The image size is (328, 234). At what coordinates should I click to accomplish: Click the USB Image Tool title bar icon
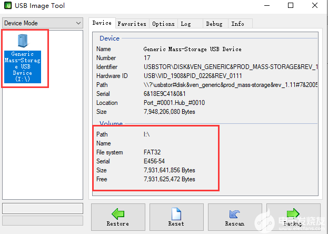(x=8, y=6)
